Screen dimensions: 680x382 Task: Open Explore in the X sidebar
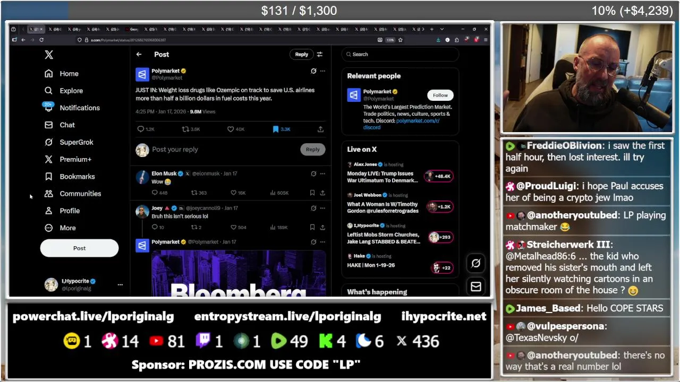(x=64, y=91)
